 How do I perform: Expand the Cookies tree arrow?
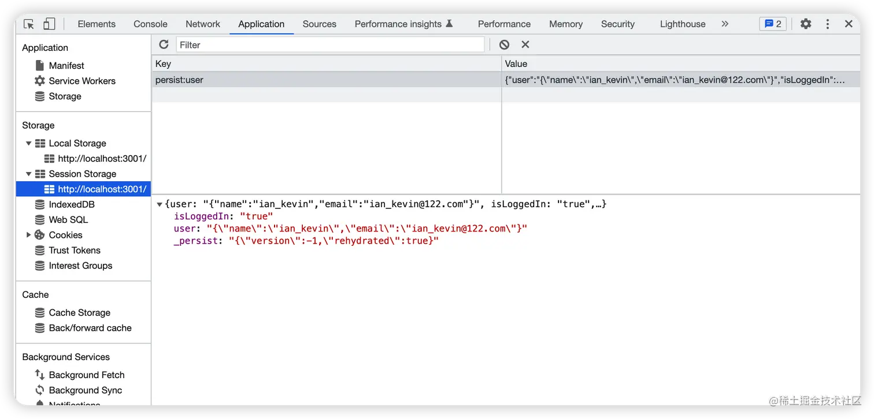28,235
